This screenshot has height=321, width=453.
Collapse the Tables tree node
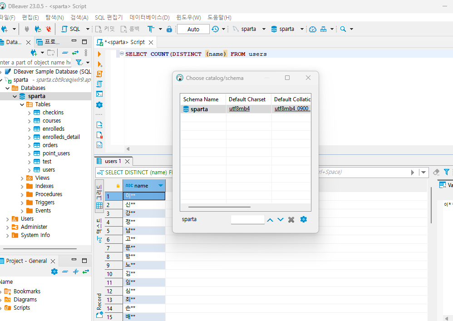[22, 104]
